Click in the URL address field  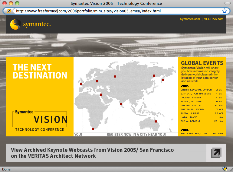pyautogui.click(x=117, y=11)
